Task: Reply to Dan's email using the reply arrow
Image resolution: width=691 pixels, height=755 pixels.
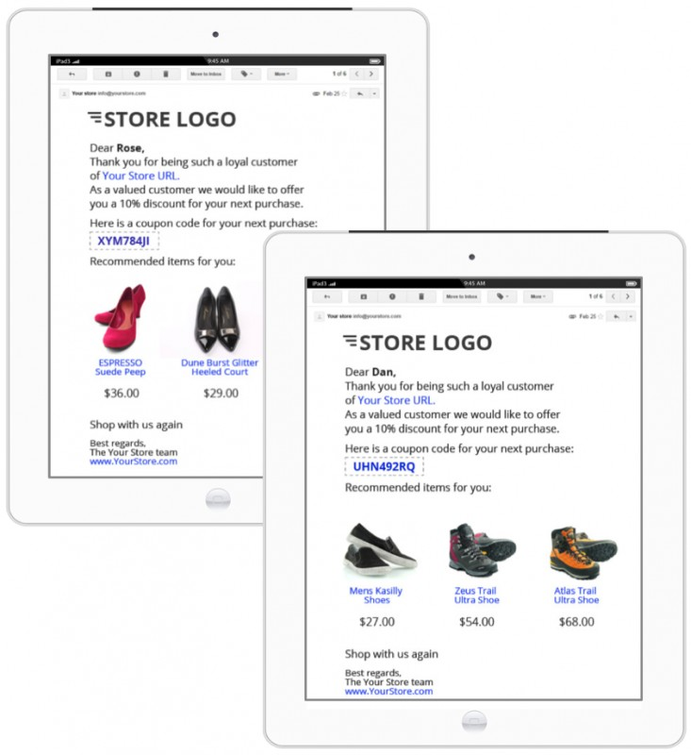Action: [616, 316]
